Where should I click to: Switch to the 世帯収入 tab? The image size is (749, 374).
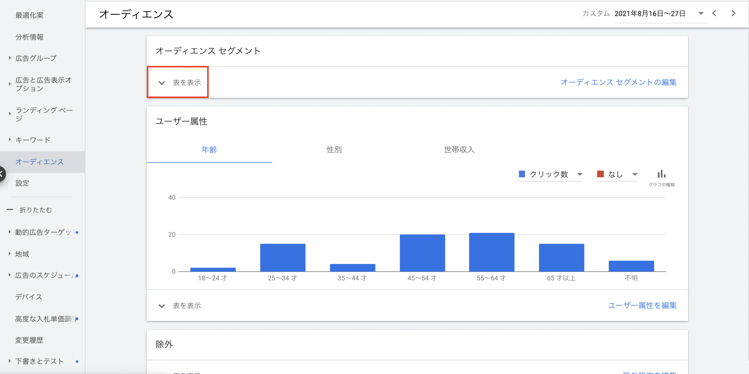click(x=459, y=150)
